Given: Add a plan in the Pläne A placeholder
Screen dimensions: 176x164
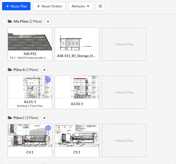Looking at the screenshot, I should click(124, 92).
